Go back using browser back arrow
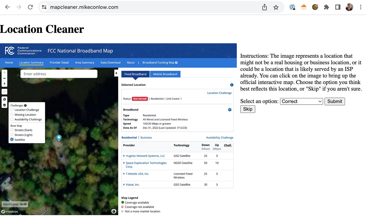 click(x=8, y=7)
